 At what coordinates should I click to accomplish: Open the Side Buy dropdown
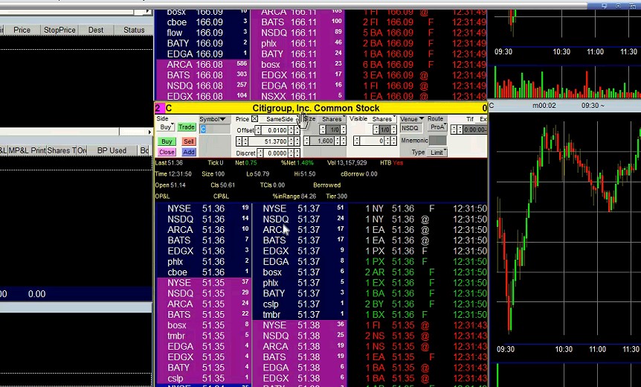(x=167, y=127)
